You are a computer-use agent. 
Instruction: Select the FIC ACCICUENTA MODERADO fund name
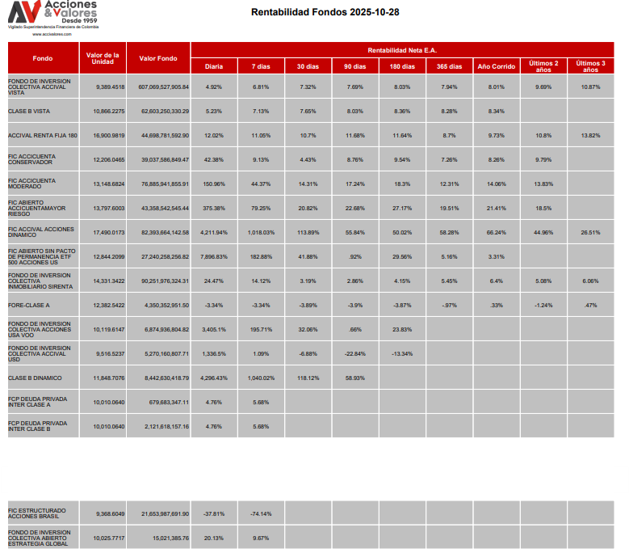click(31, 184)
